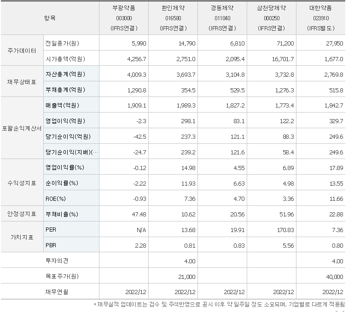Select the PBR value 2.28
354x312 pixels.
tap(140, 245)
